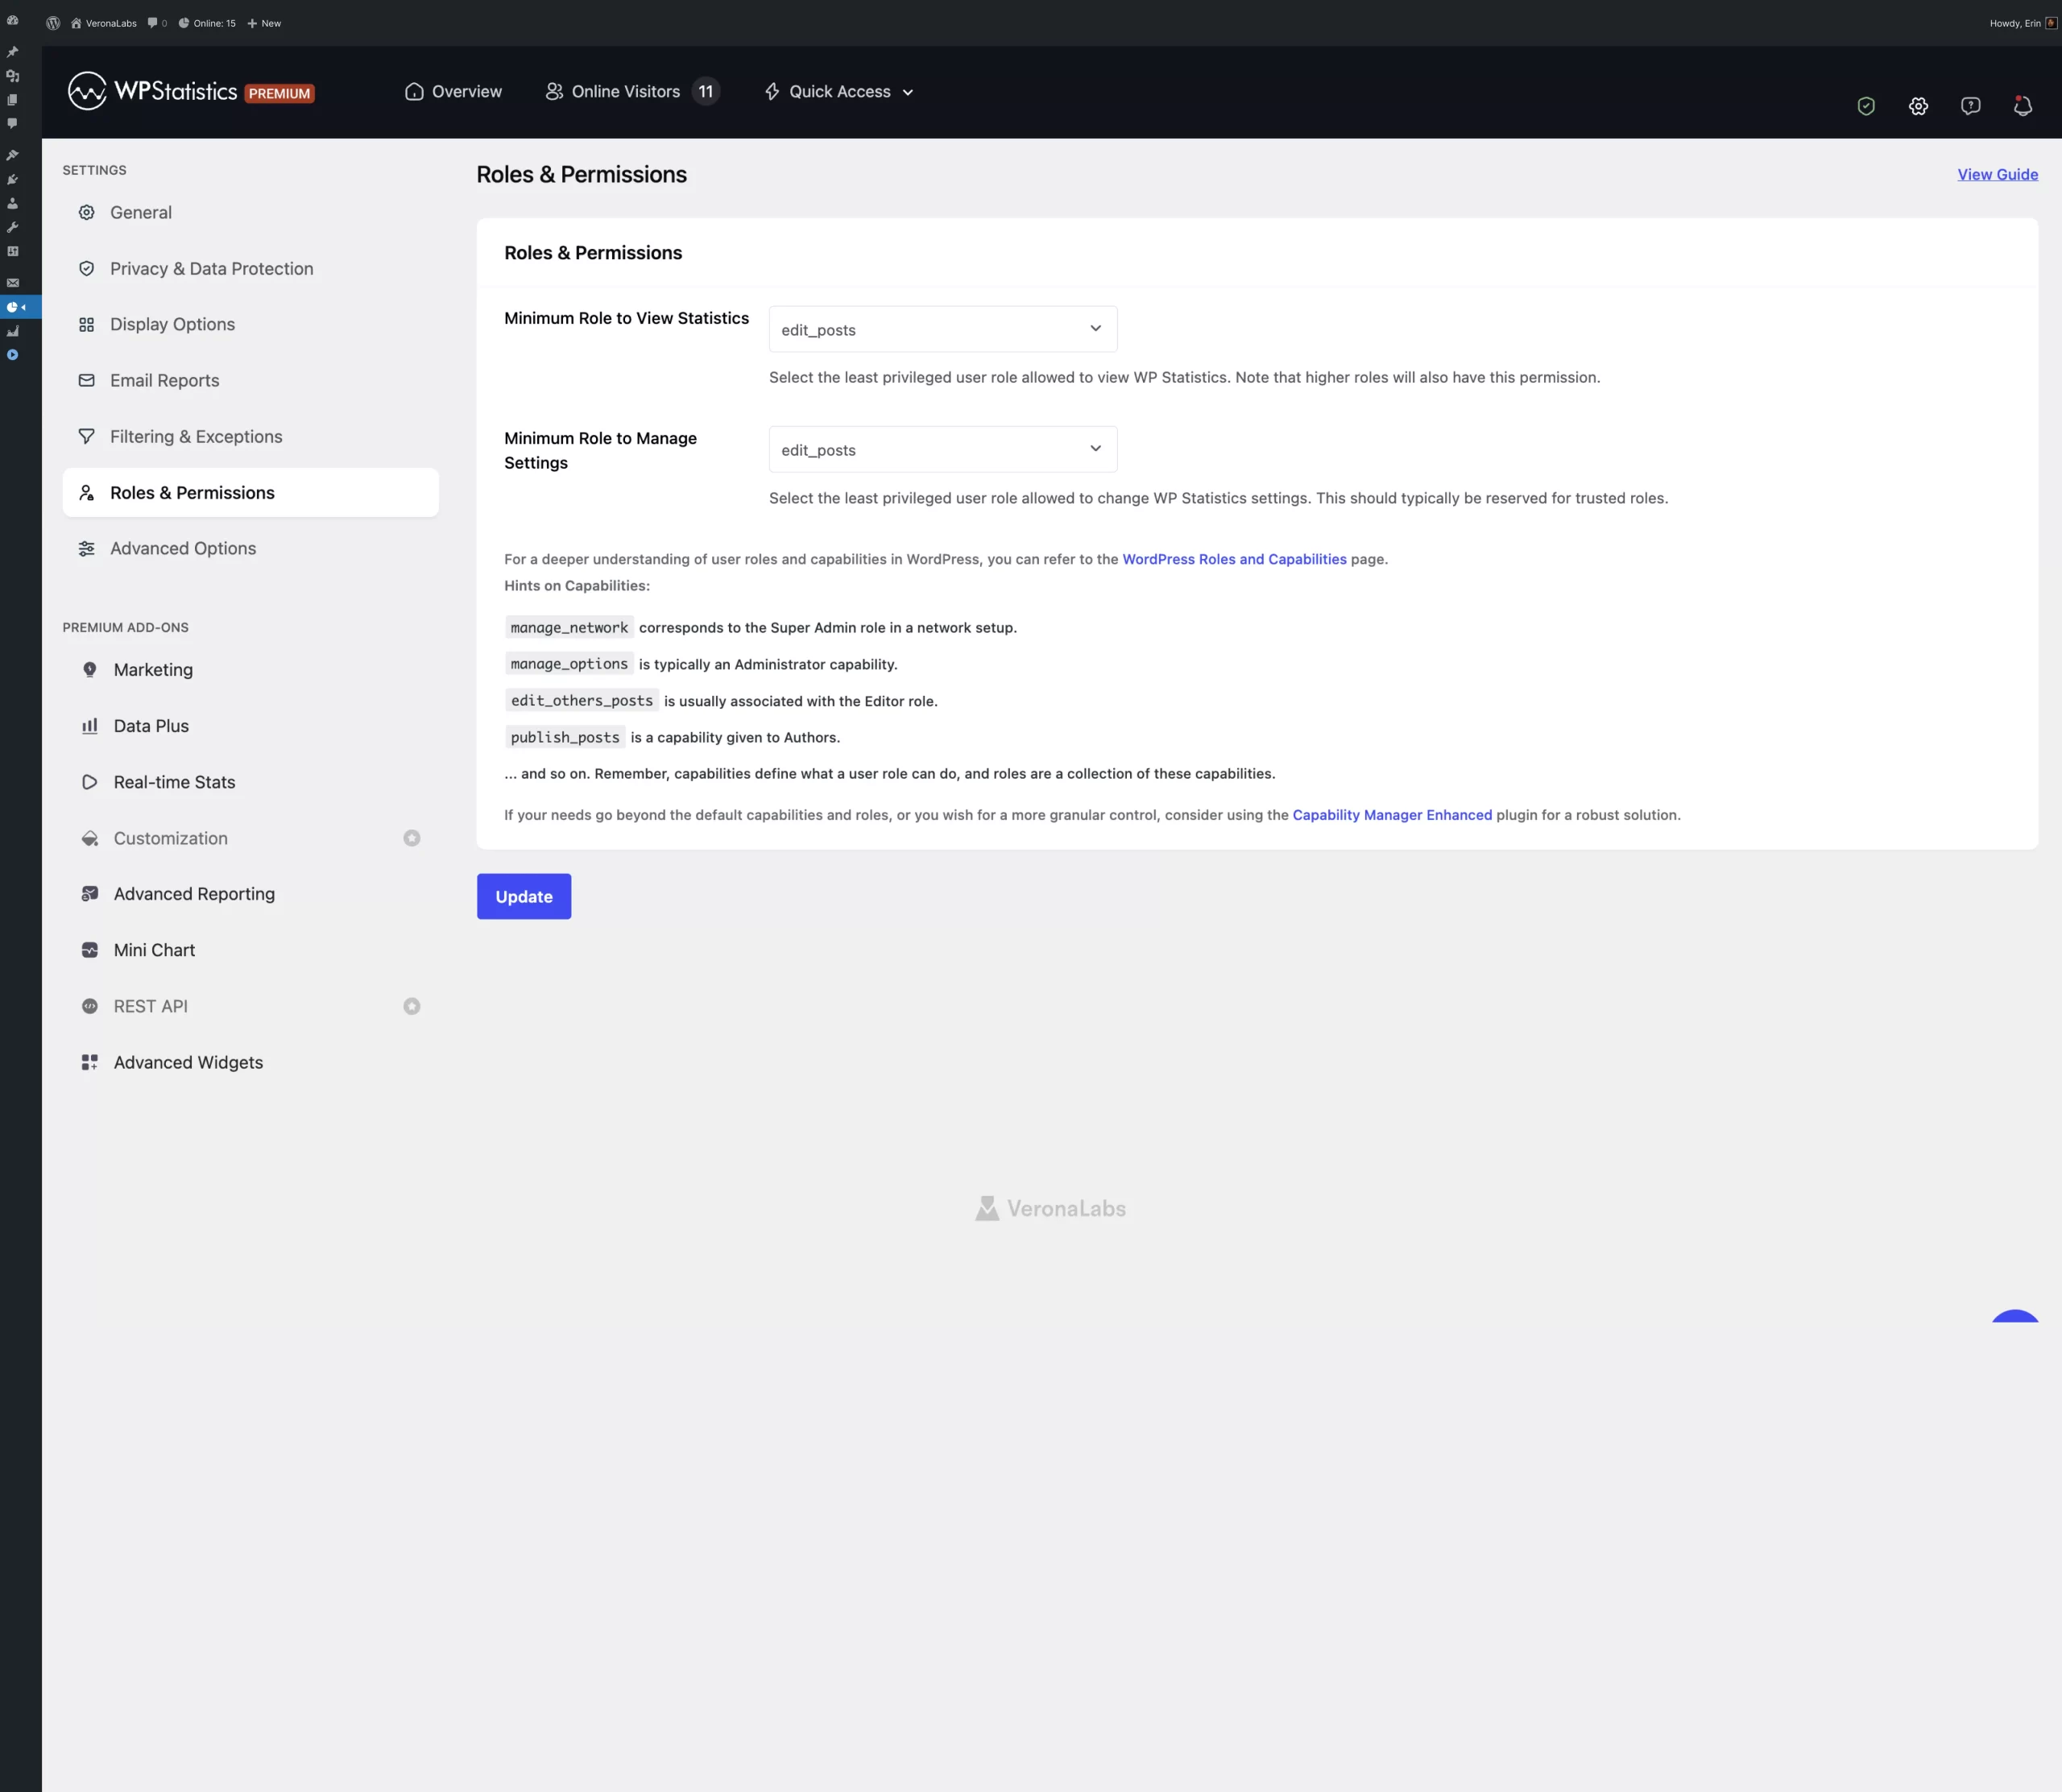Screen dimensions: 2062x1792
Task: Open Tools wrench icon in sidebar
Action: (x=12, y=227)
